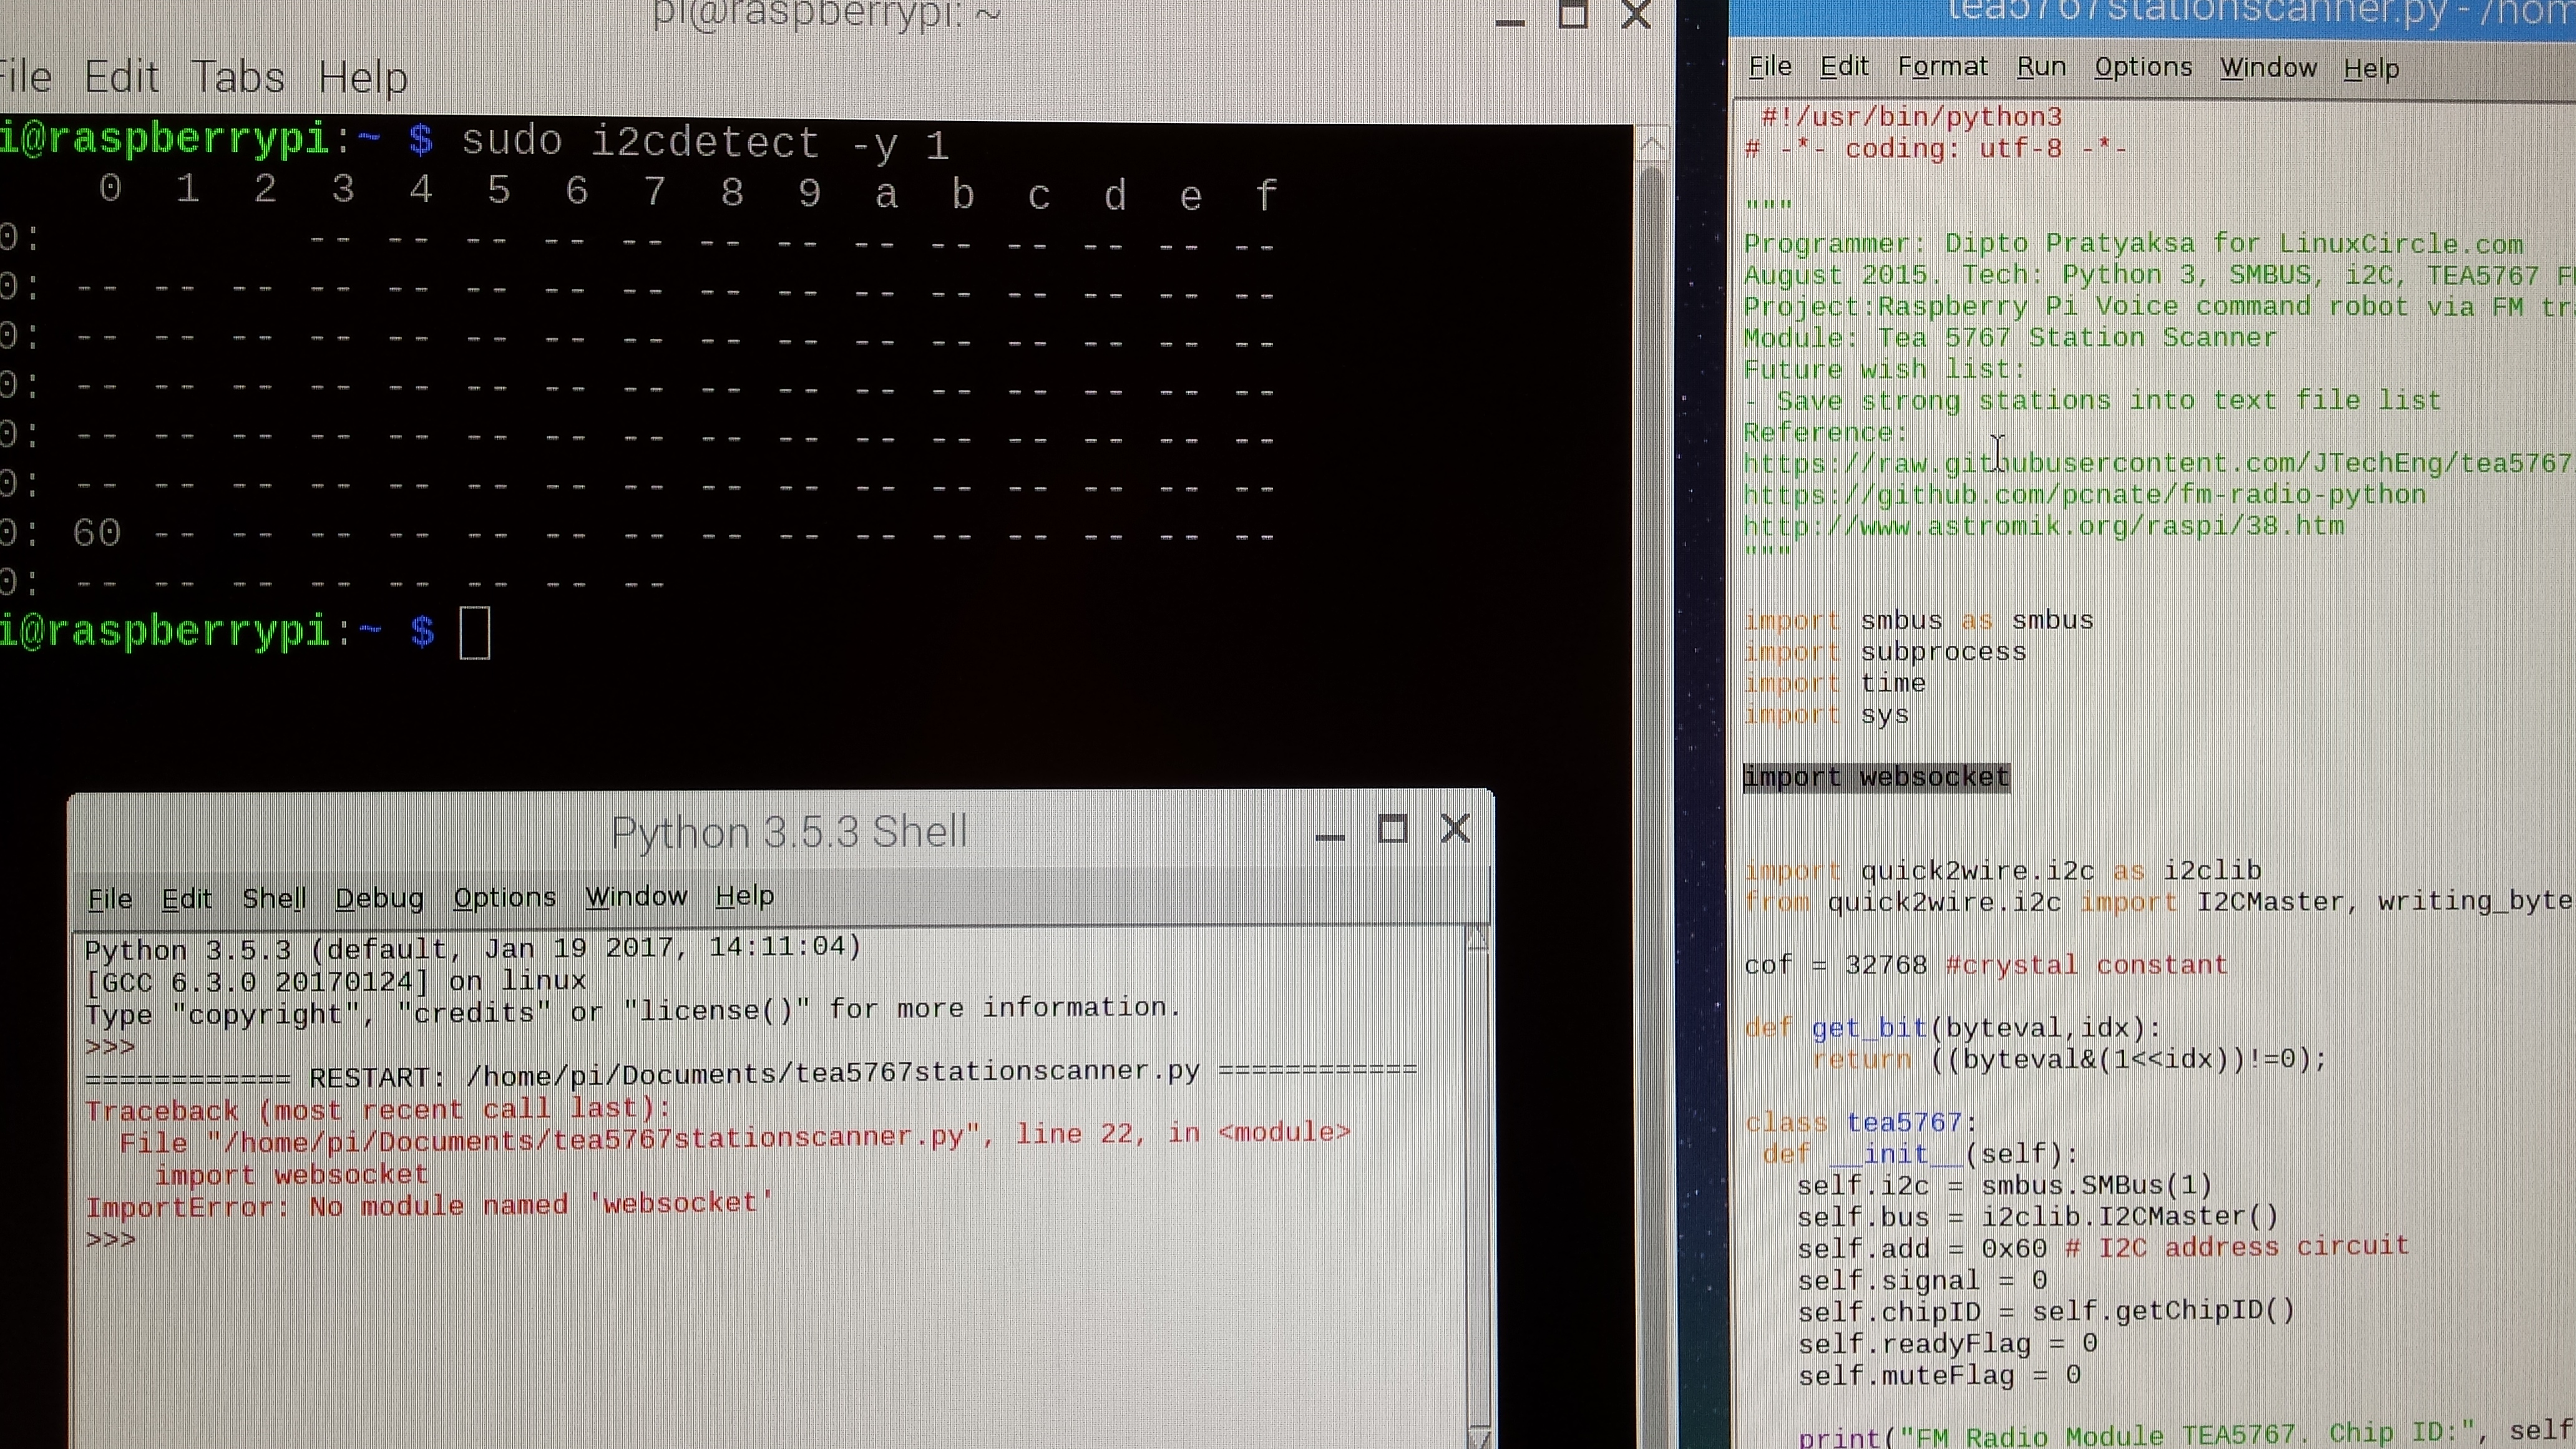Close the Python 3.5.3 Shell window
This screenshot has width=2576, height=1449.
(1455, 829)
